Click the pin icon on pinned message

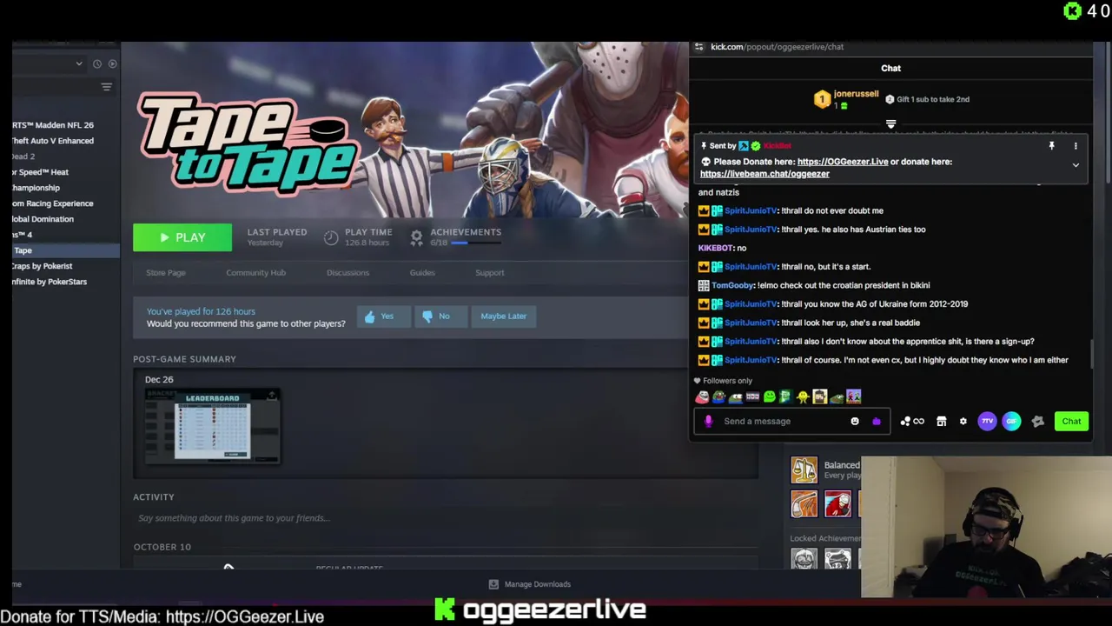[1051, 146]
